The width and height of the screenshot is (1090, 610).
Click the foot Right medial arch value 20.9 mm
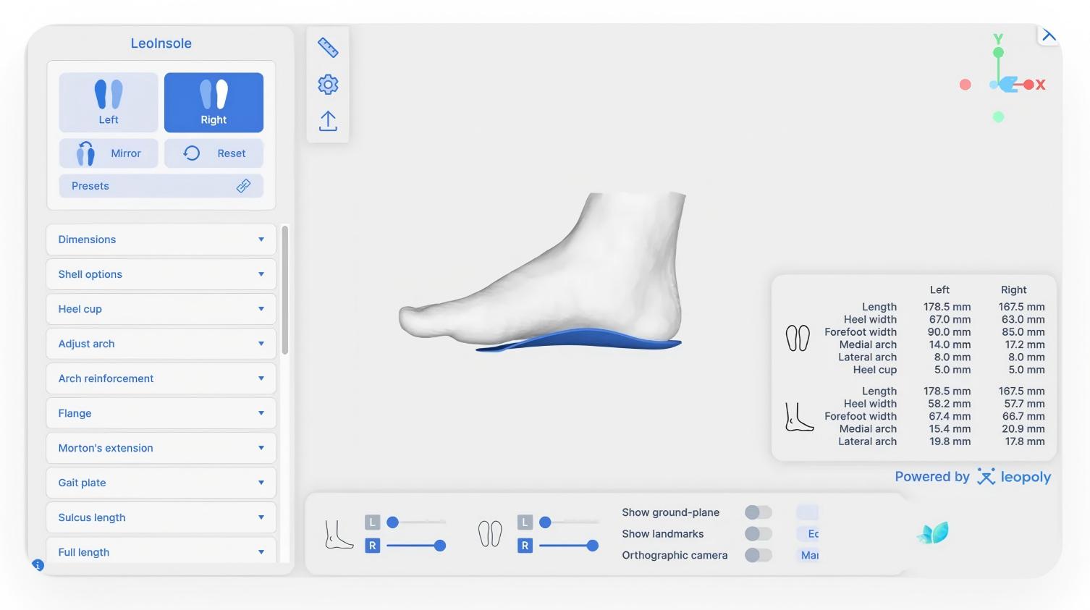point(1023,428)
